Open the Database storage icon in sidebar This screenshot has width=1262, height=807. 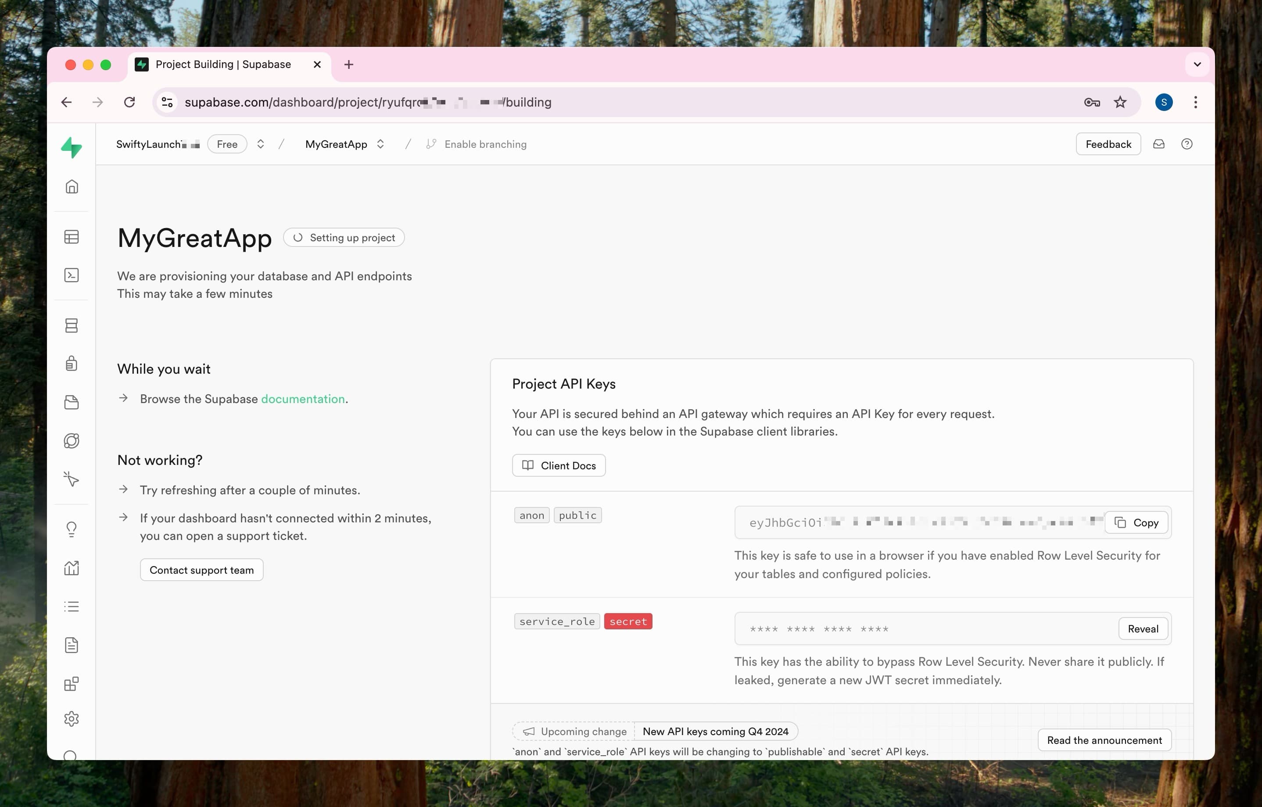click(72, 325)
